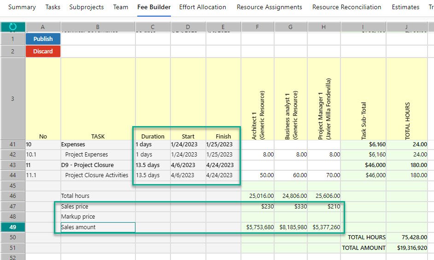
Task: Open the Summary tab
Action: coord(22,7)
